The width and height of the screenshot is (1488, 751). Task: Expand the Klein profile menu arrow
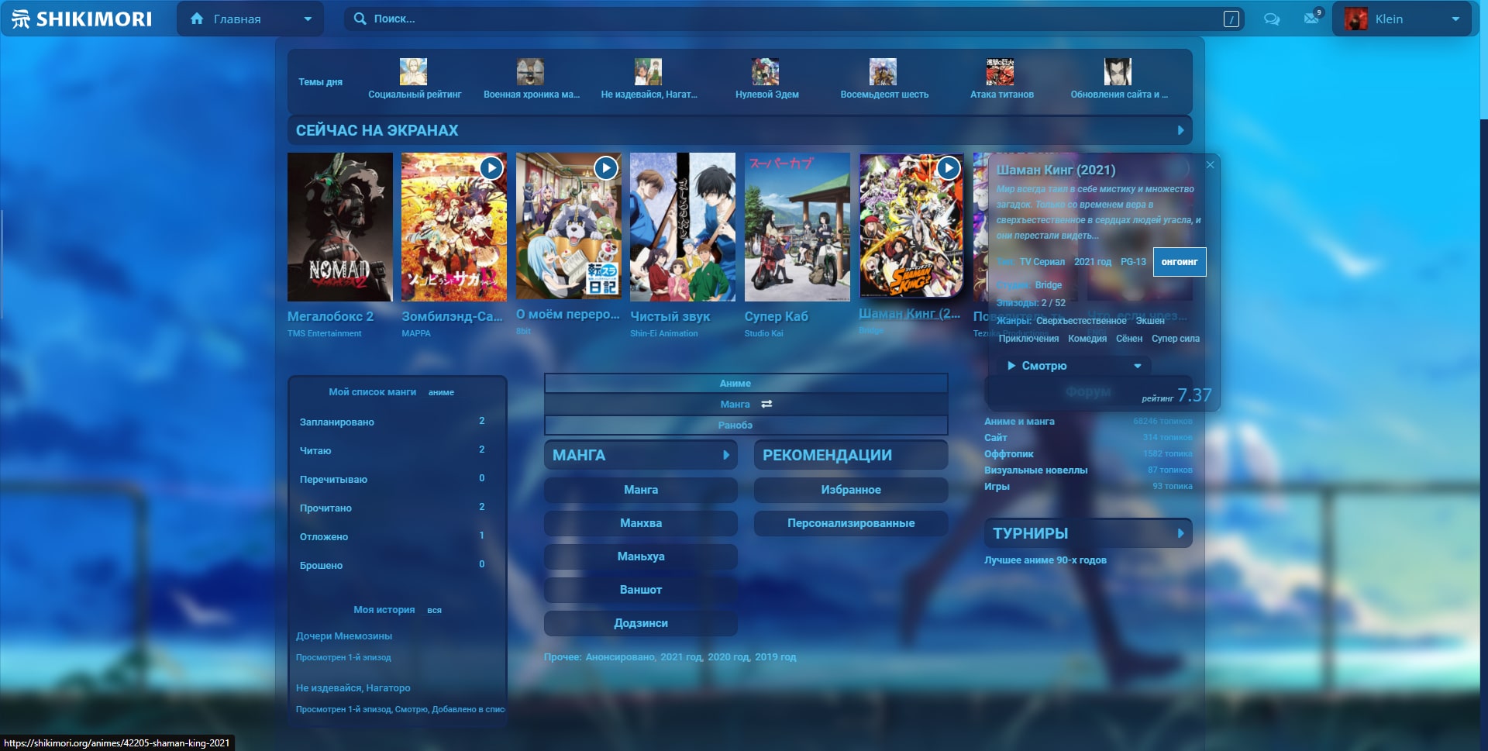(x=1455, y=19)
